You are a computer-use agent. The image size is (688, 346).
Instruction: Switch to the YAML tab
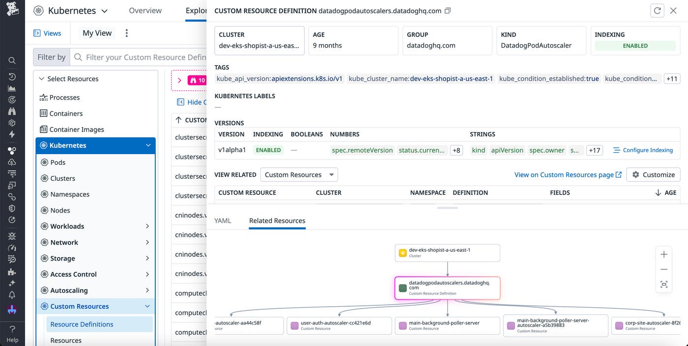tap(223, 221)
